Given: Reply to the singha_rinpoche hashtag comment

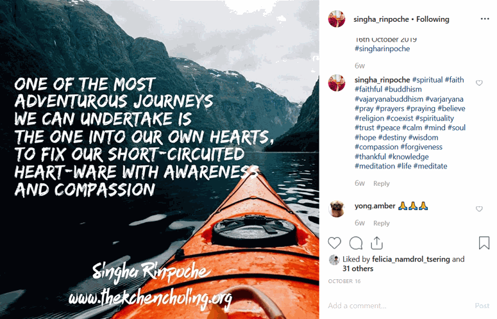Looking at the screenshot, I should tap(382, 184).
